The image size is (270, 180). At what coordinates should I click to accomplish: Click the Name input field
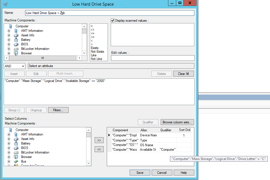[109, 13]
